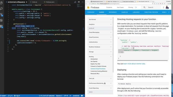
Task: Expand the Cloud Functions section
Action: point(100,37)
